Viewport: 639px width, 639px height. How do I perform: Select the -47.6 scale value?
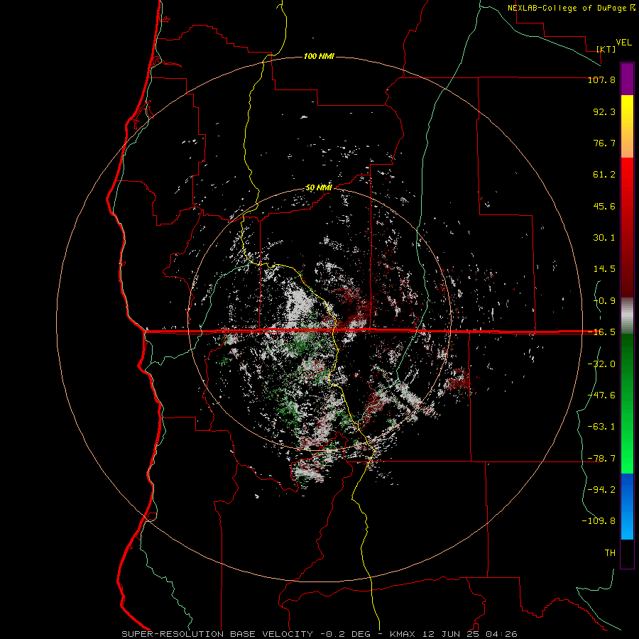[601, 395]
